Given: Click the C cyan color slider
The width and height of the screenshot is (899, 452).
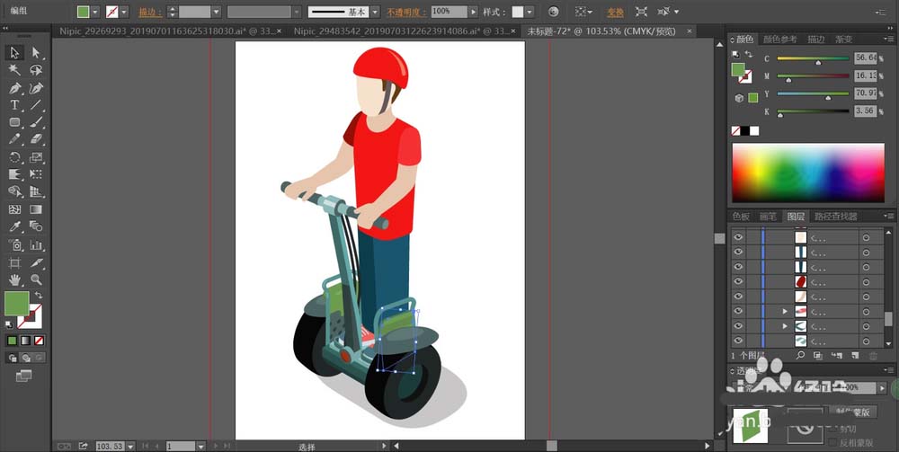Looking at the screenshot, I should [x=813, y=59].
